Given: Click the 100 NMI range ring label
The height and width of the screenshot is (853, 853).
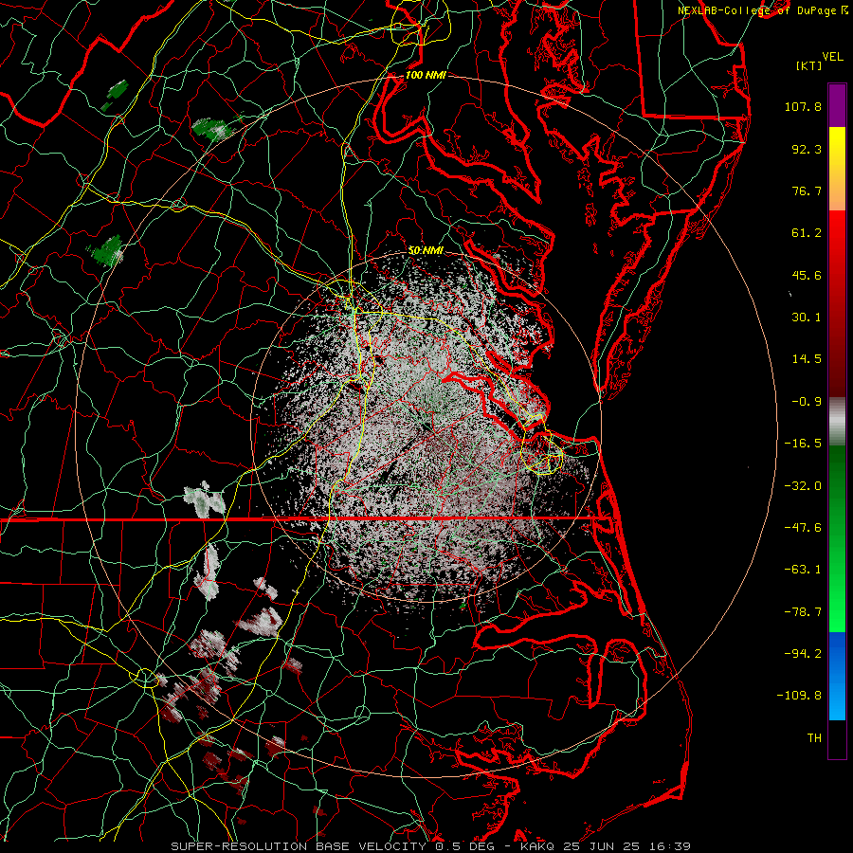Looking at the screenshot, I should click(426, 75).
